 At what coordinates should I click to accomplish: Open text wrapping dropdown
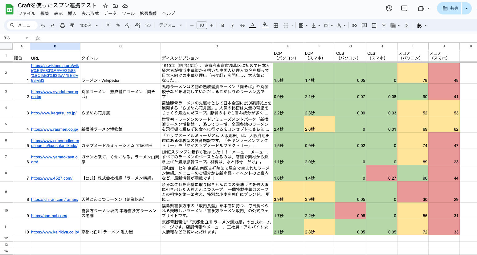[x=328, y=26]
